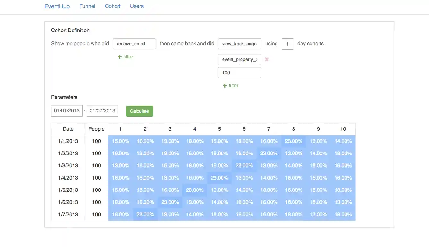Click the event_property_2 filter field
The width and height of the screenshot is (429, 247).
click(240, 59)
